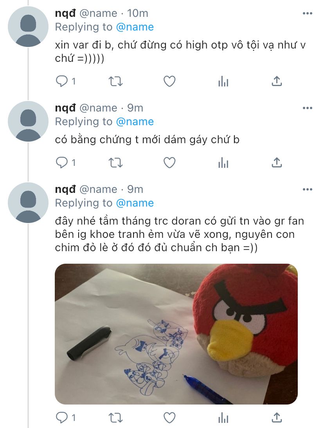324x428 pixels.
Task: Like the 10m reply about high otp
Action: click(169, 81)
